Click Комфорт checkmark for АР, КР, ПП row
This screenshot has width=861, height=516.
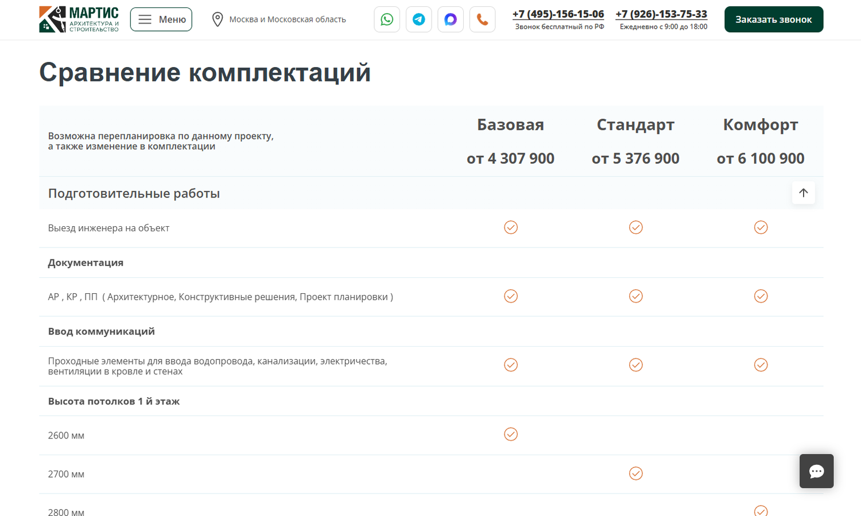coord(761,296)
